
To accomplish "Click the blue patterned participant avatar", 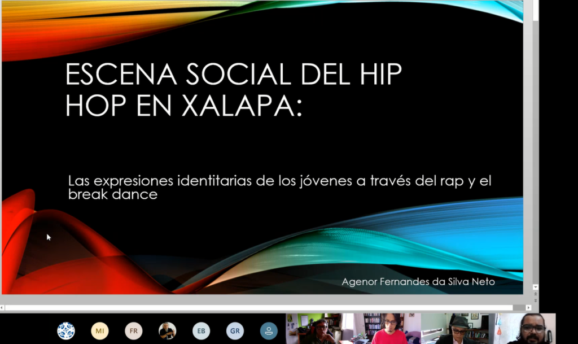I will point(66,330).
